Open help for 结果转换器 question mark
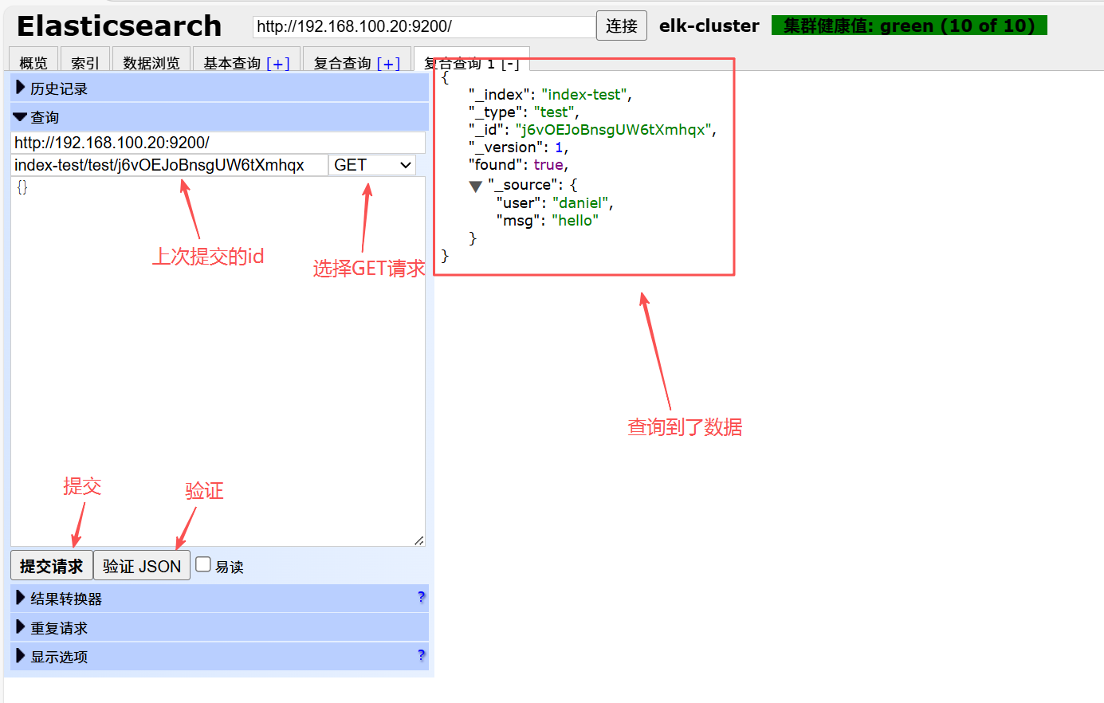This screenshot has height=703, width=1104. pos(421,597)
